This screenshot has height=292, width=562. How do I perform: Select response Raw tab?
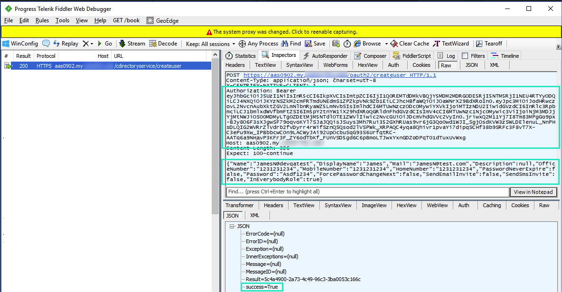[544, 205]
